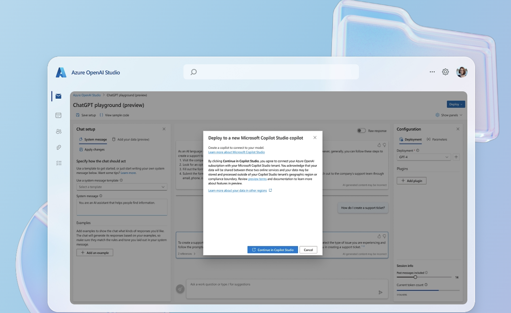Click the top search input field
The width and height of the screenshot is (511, 313).
pos(271,72)
